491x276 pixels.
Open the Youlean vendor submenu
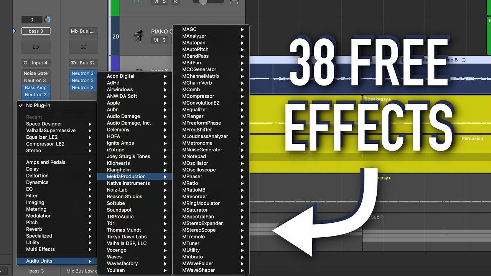[x=135, y=270]
